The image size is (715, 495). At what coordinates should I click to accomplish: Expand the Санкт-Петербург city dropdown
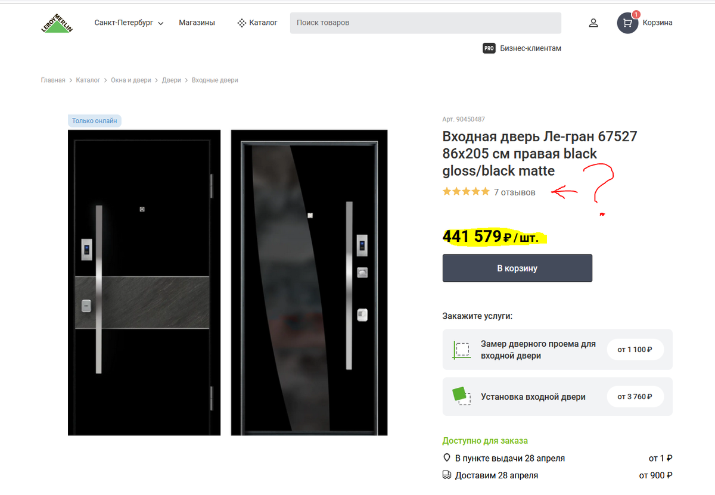point(129,23)
